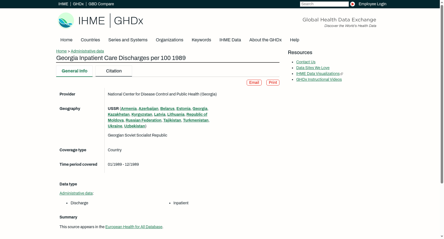444x239 pixels.
Task: Open the Contact Us resource link
Action: tap(306, 62)
